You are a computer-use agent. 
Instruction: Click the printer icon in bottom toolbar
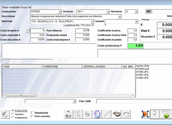(87, 114)
